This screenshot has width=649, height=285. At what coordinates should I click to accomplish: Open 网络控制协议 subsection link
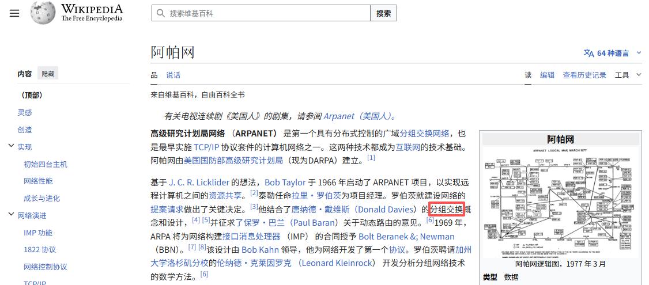(46, 267)
